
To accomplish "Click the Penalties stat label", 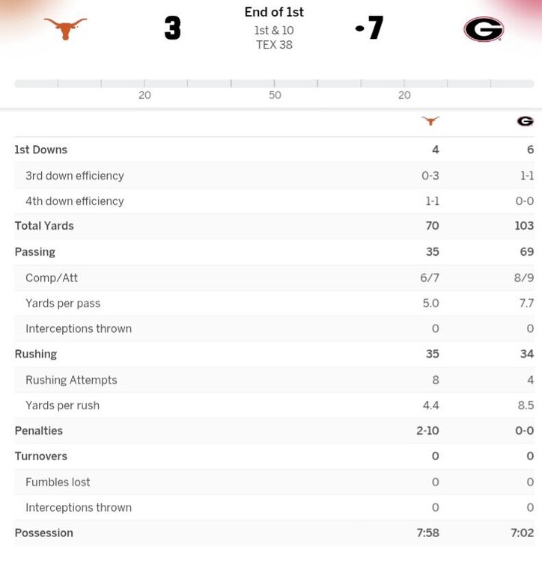I will coord(39,431).
